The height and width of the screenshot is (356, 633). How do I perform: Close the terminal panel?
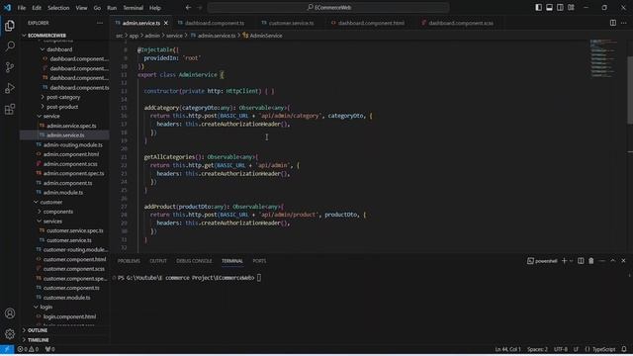pos(623,261)
